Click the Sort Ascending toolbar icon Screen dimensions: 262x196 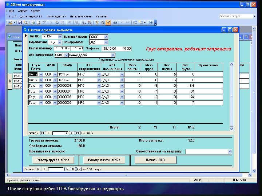tap(84, 23)
